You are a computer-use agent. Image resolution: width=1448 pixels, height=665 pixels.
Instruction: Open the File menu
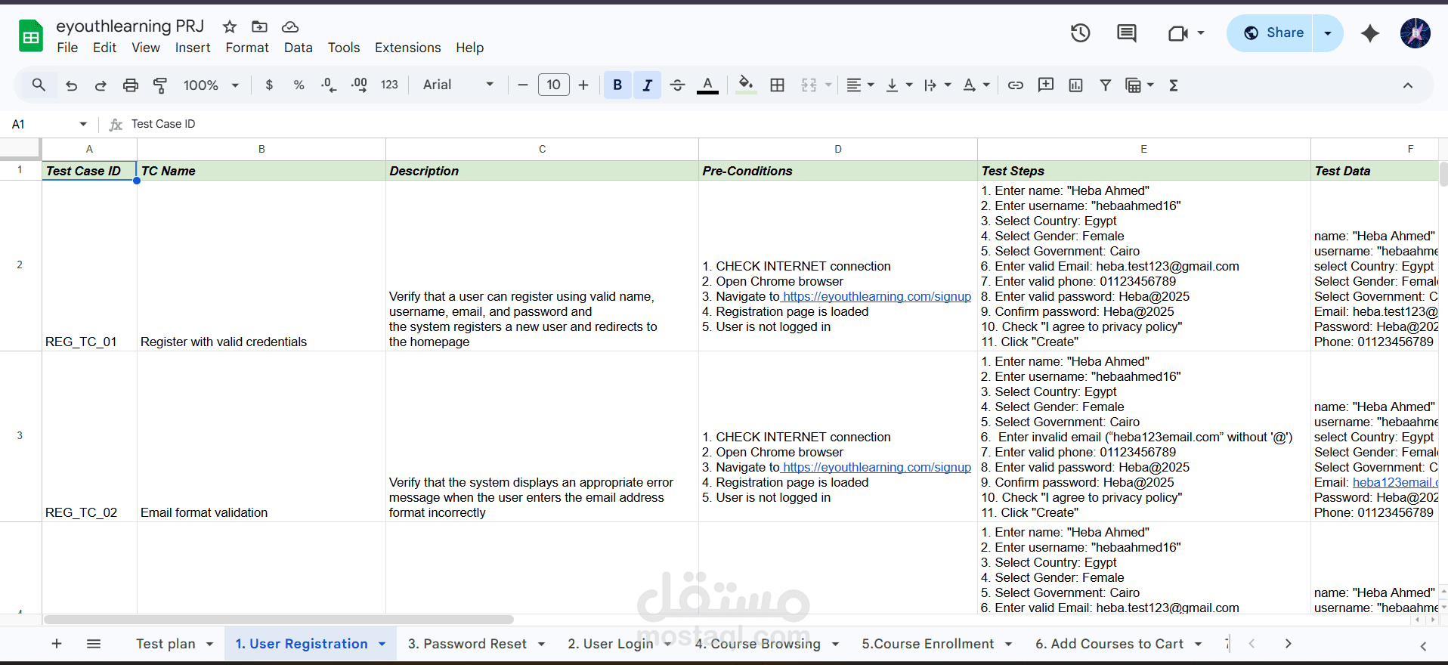(x=67, y=48)
